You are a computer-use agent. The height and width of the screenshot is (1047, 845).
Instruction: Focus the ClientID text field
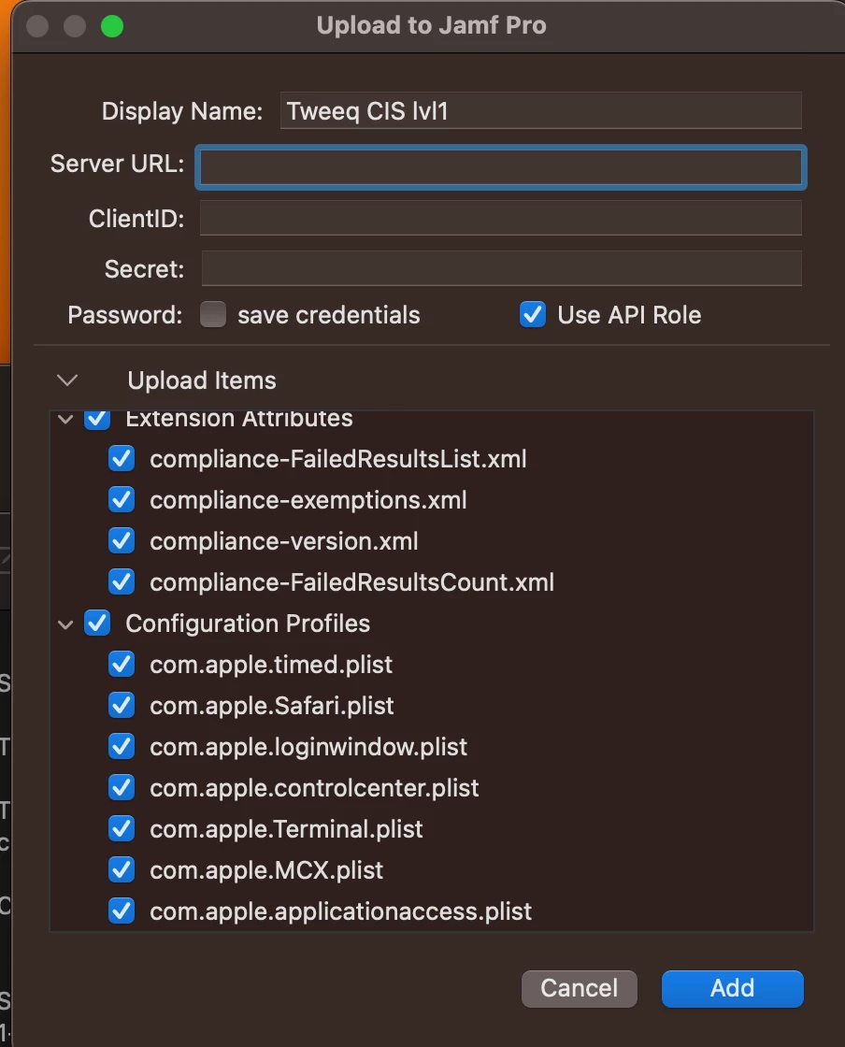coord(501,219)
